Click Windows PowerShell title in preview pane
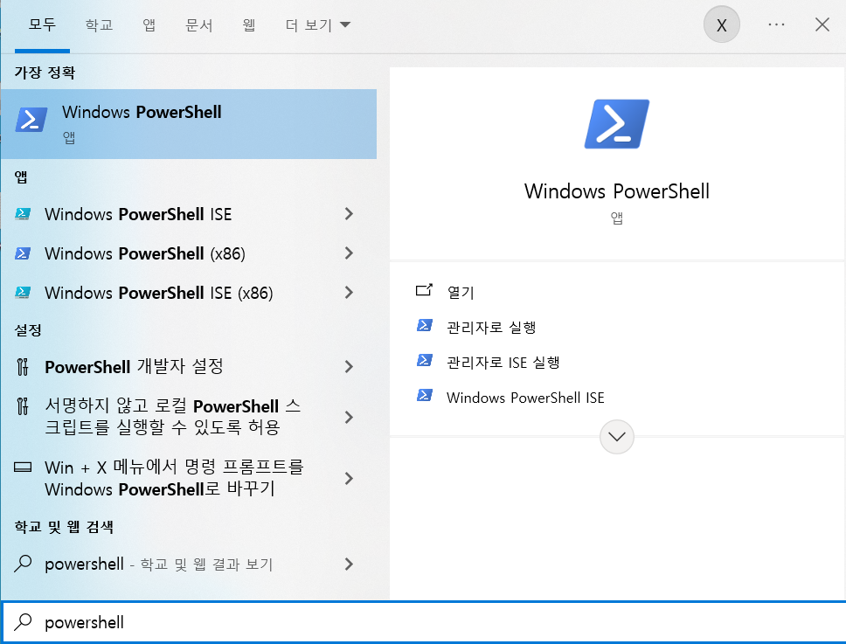The image size is (846, 644). point(617,191)
